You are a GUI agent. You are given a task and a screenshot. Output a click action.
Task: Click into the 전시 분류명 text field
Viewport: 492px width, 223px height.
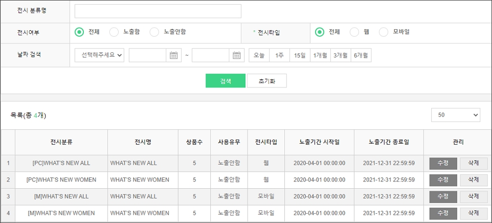(x=158, y=11)
